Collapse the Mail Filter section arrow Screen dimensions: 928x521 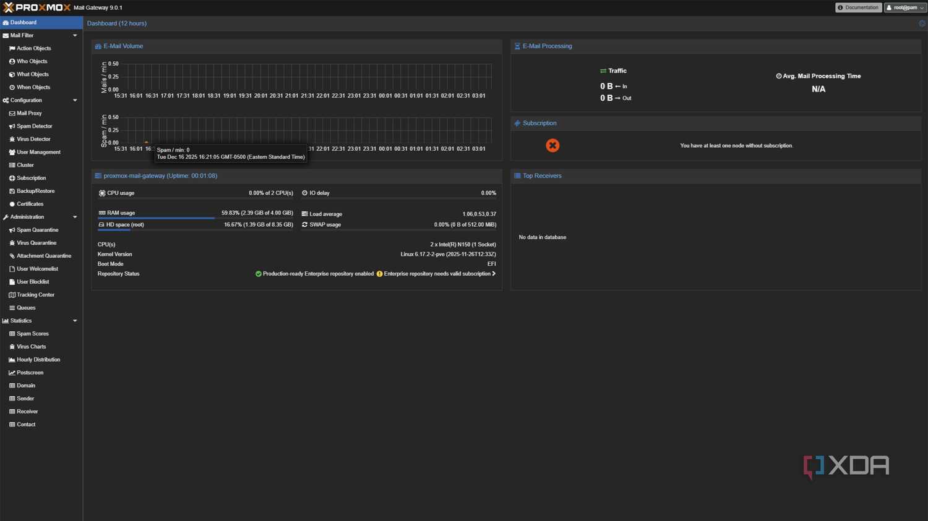pyautogui.click(x=75, y=35)
